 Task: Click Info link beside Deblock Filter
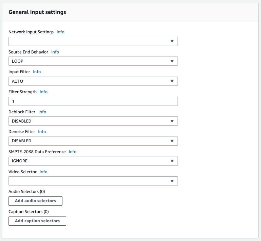(x=42, y=112)
